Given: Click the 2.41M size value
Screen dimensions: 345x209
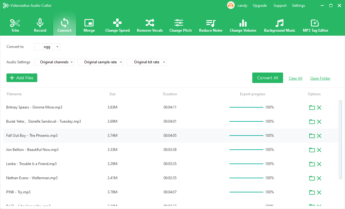Looking at the screenshot, I should point(112,178).
